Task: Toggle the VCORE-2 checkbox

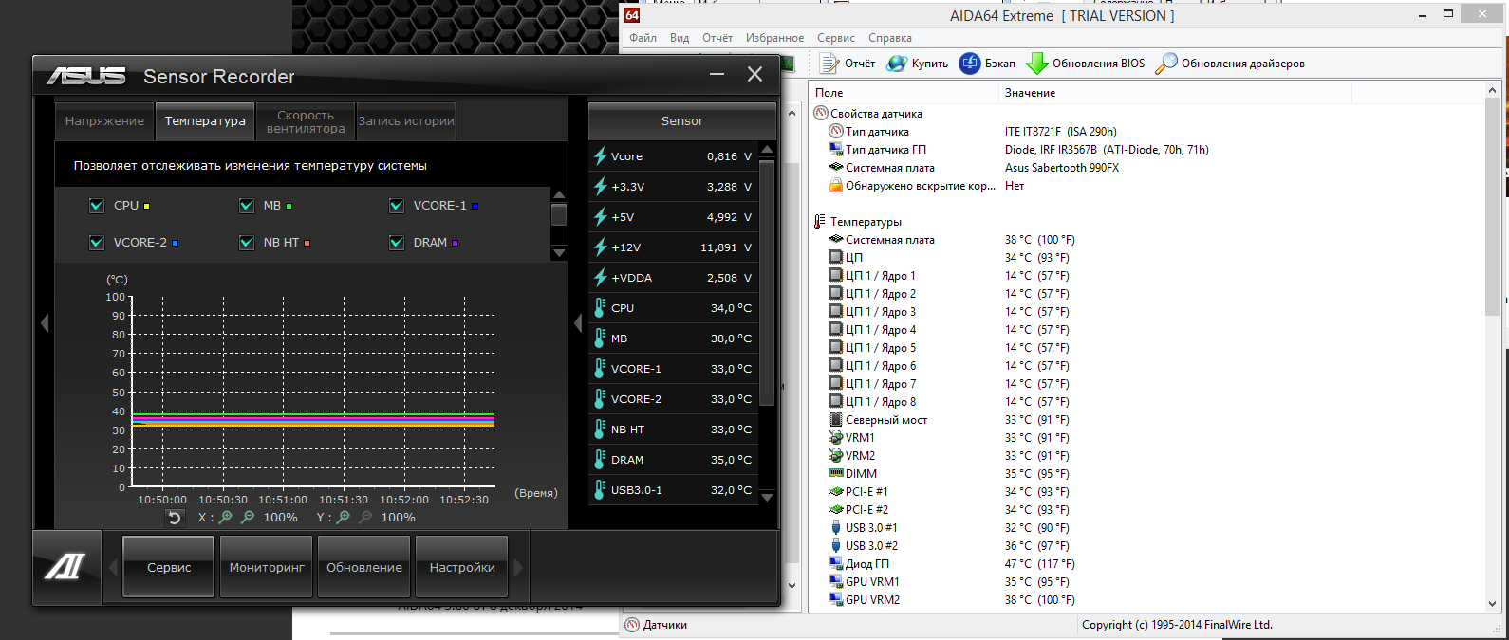Action: [x=97, y=243]
